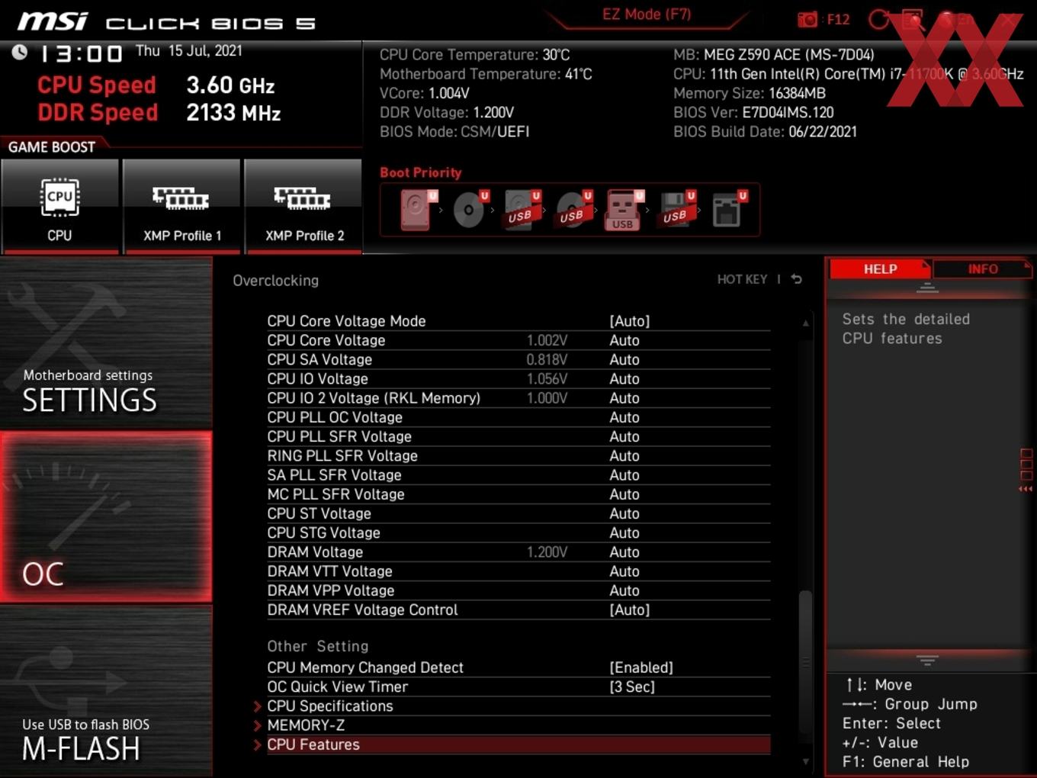1037x778 pixels.
Task: Select the USB key boot device icon
Action: 624,210
